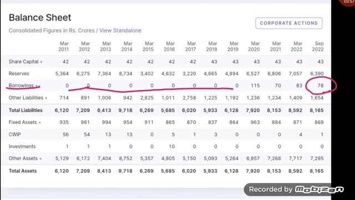This screenshot has height=200, width=355.
Task: Click Reserves value 7,057 for Mar 2022
Action: 296,74
